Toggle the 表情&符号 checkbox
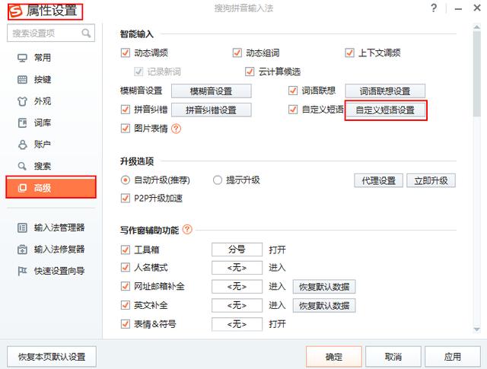The height and width of the screenshot is (369, 487). tap(125, 324)
